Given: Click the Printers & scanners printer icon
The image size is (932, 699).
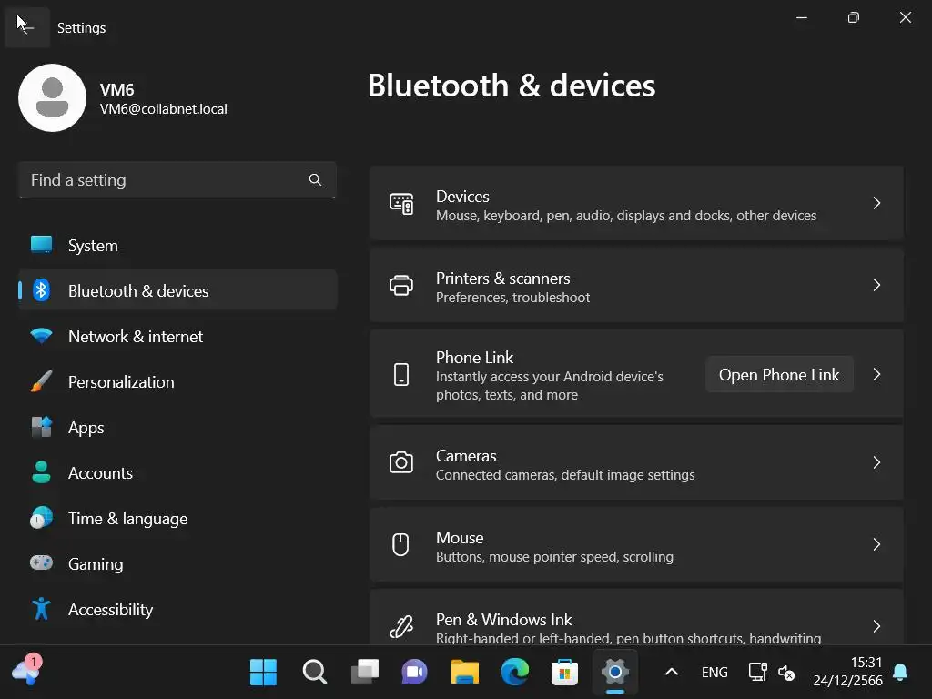Looking at the screenshot, I should pyautogui.click(x=401, y=285).
